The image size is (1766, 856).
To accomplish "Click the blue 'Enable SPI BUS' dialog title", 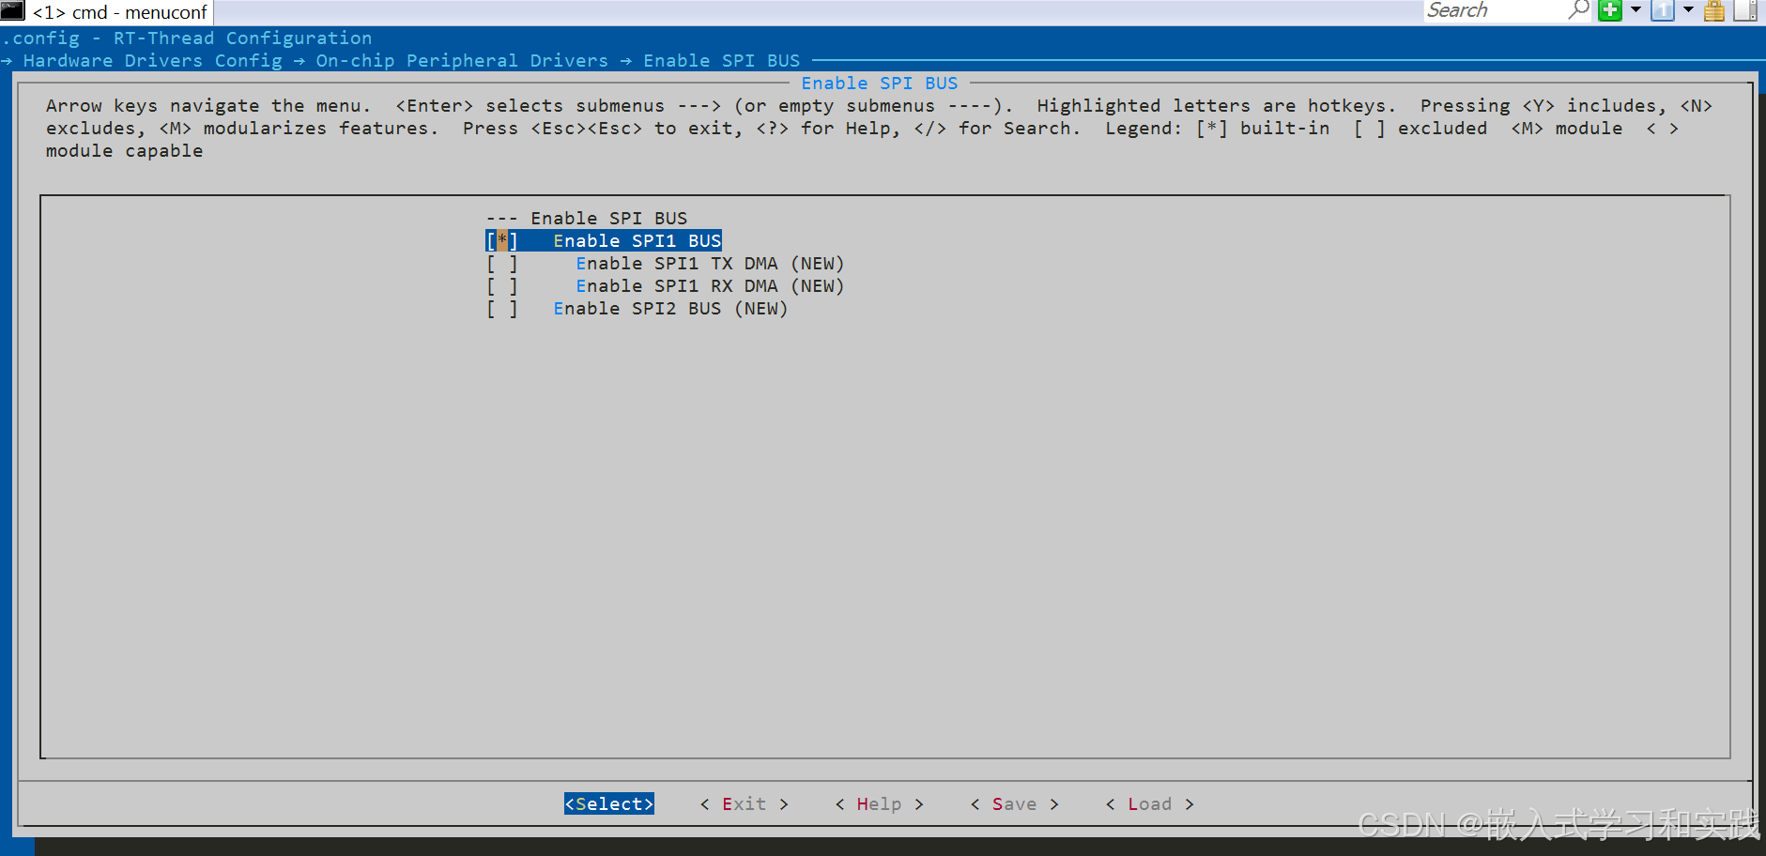I will pos(880,84).
